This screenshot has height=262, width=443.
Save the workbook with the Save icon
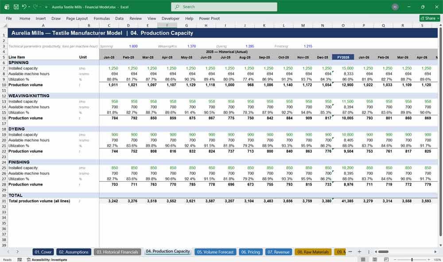tap(16, 7)
